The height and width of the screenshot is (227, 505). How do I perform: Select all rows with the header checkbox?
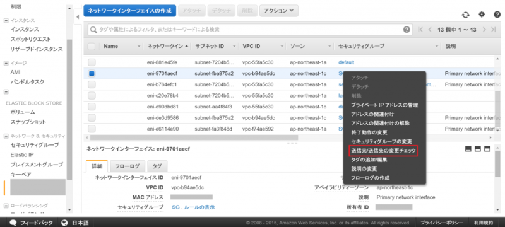[92, 46]
